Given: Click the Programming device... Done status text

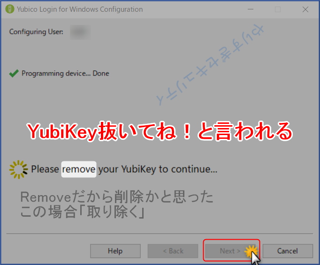Looking at the screenshot, I should [65, 73].
